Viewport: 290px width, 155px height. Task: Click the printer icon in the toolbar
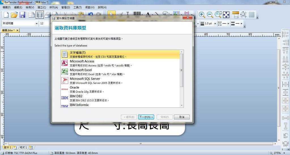click(48, 15)
